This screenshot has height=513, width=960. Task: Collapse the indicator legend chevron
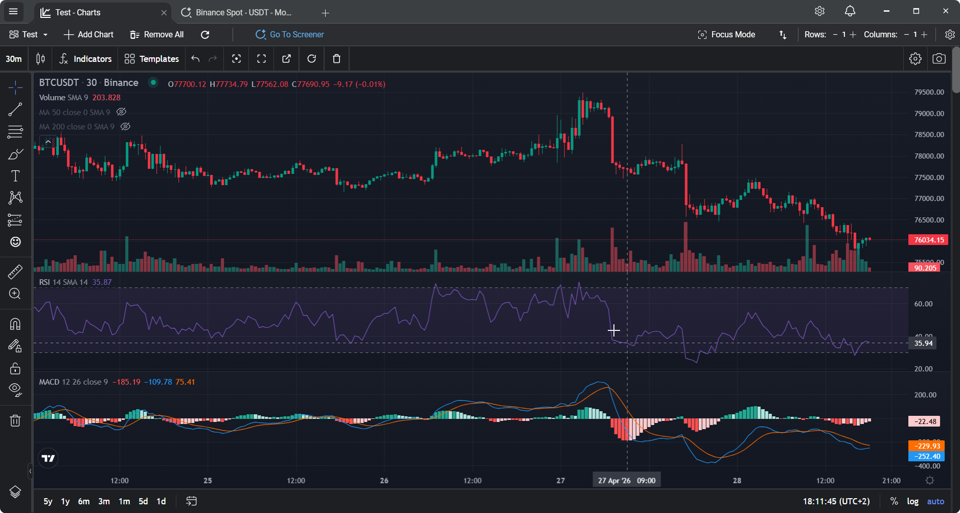(48, 142)
